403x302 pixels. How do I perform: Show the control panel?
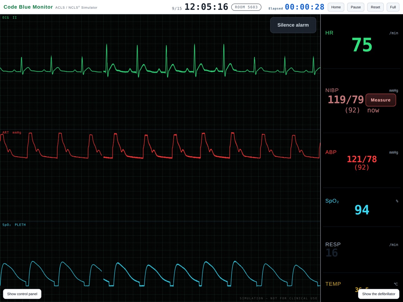point(22,294)
